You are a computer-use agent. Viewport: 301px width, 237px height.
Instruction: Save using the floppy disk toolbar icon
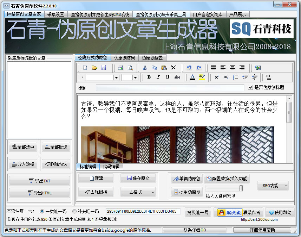point(104,68)
